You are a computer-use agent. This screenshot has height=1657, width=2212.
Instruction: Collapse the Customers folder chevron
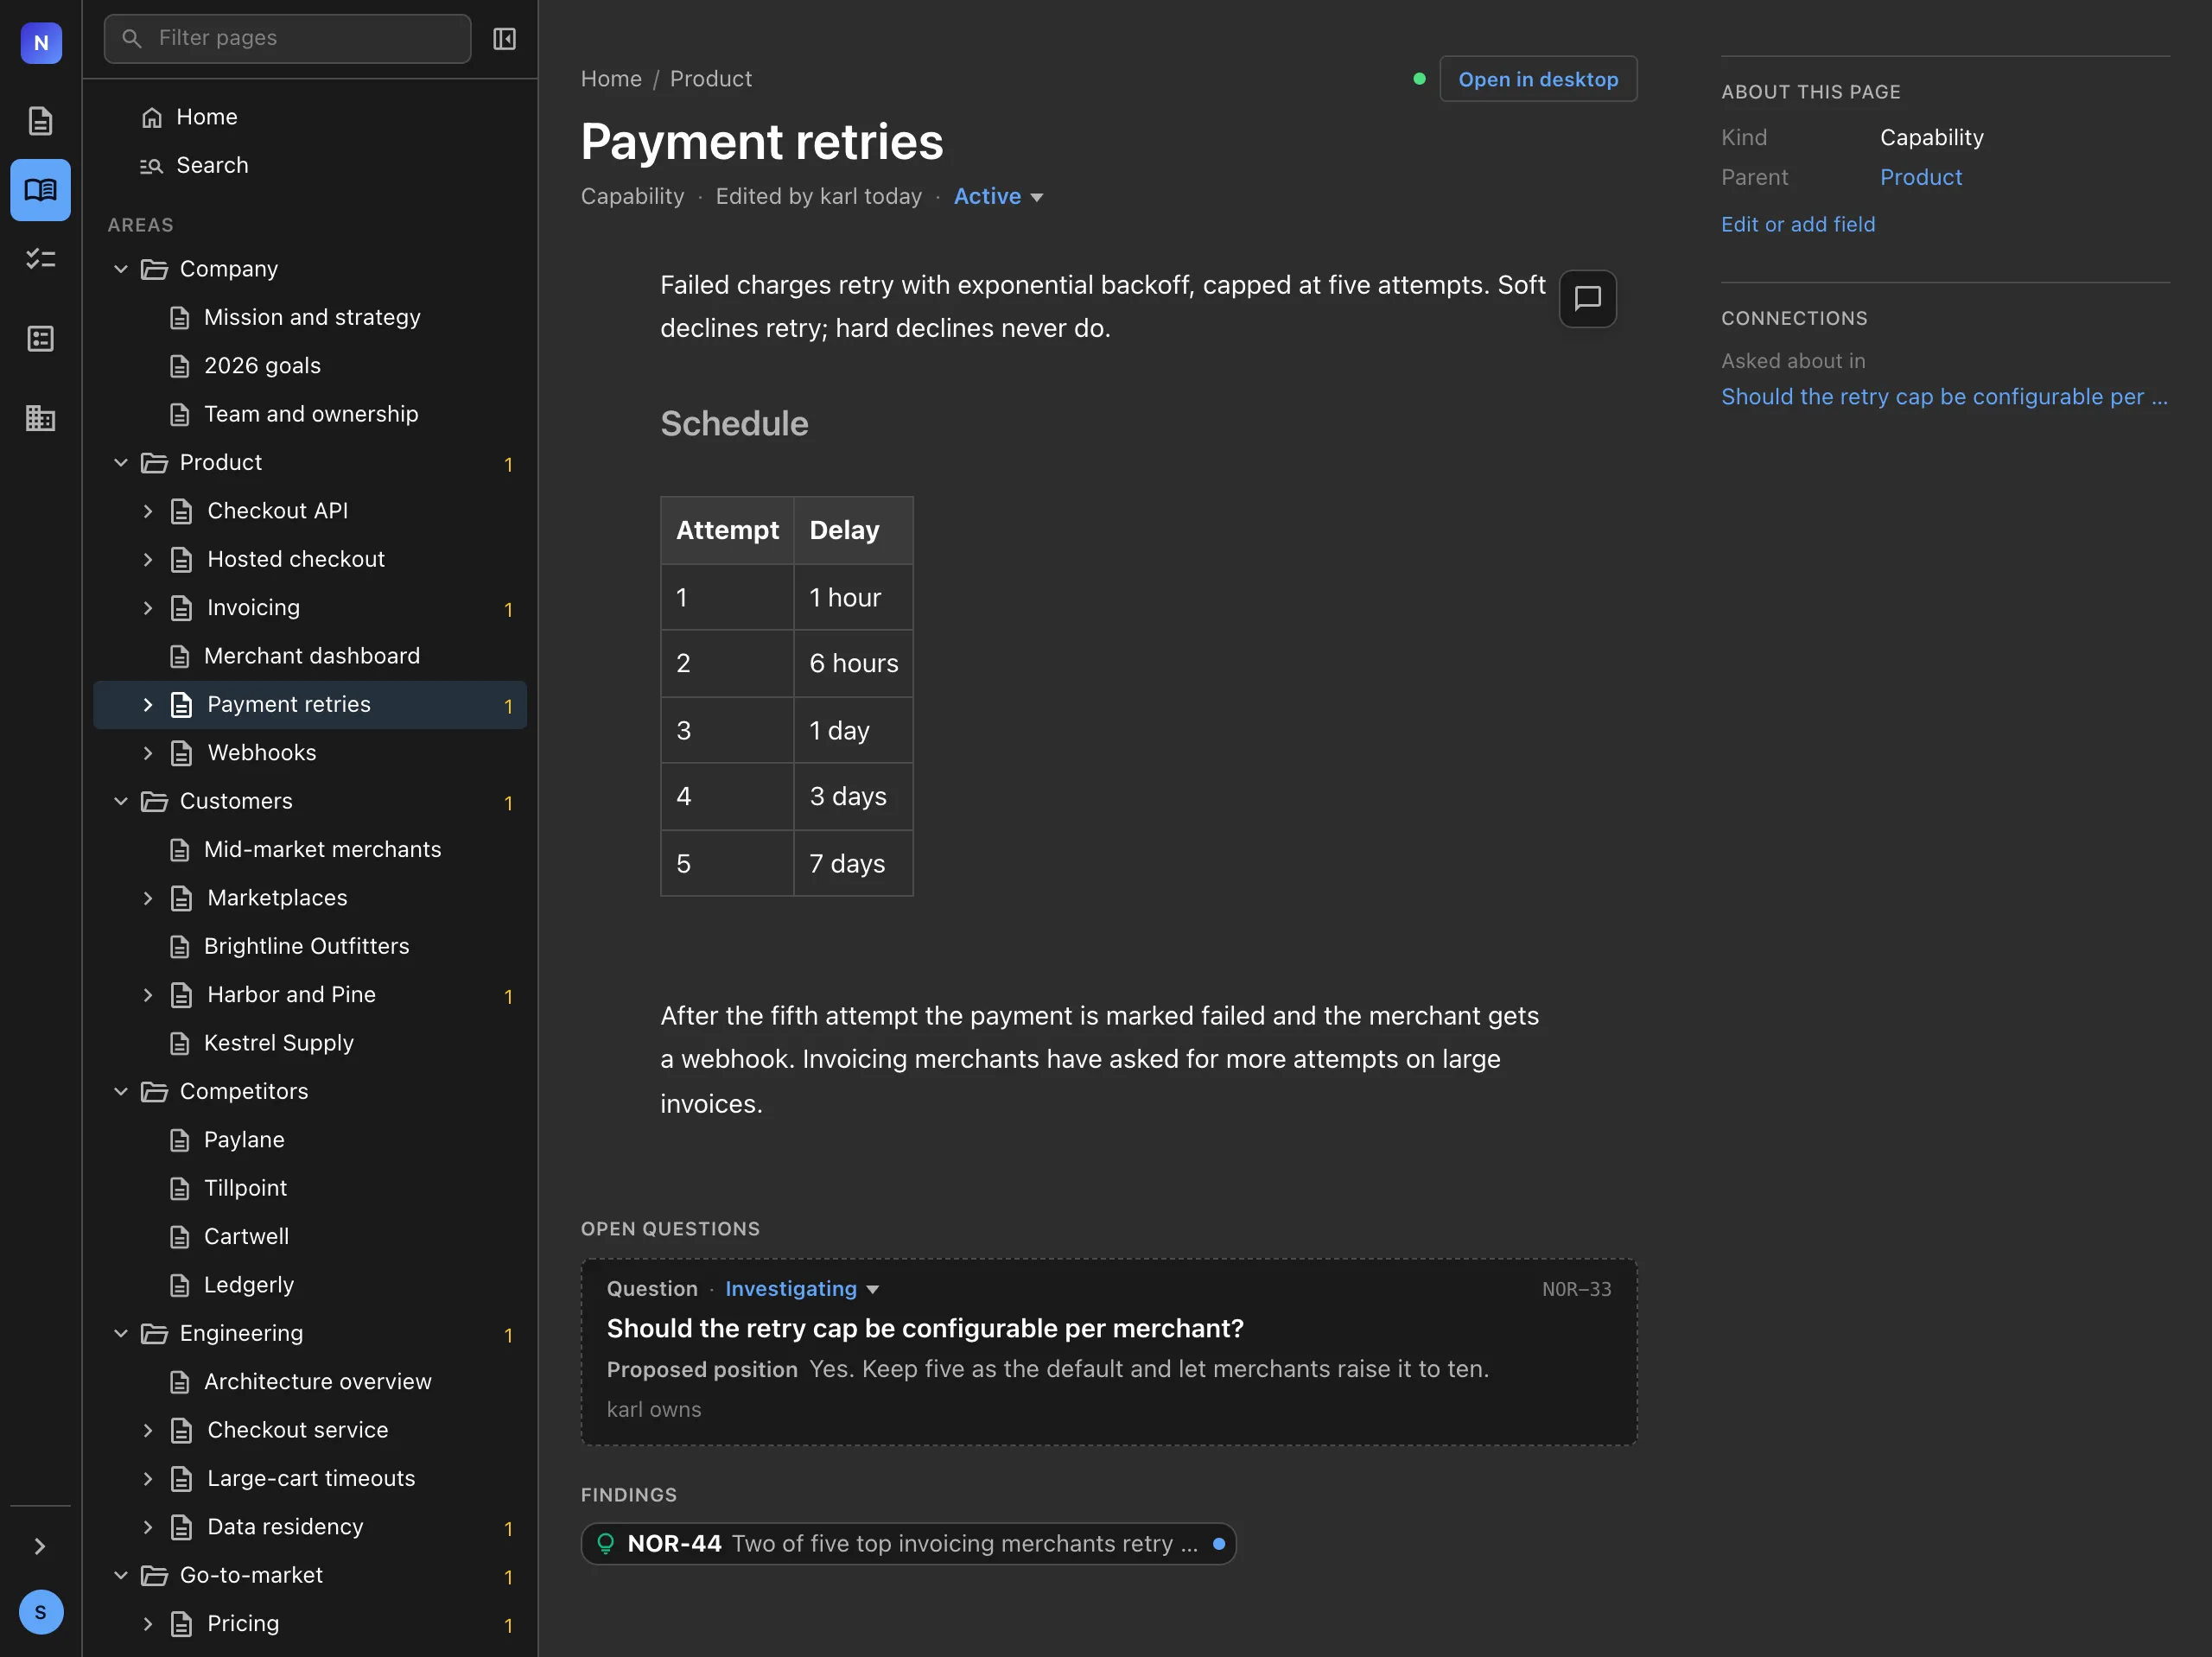point(121,801)
